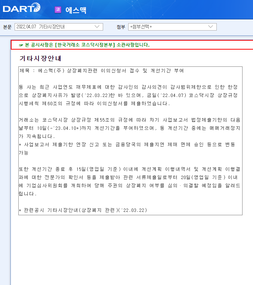Click the footnote starting 사업보고서 제출기한 연장 신고
The image size is (253, 285).
(x=127, y=145)
